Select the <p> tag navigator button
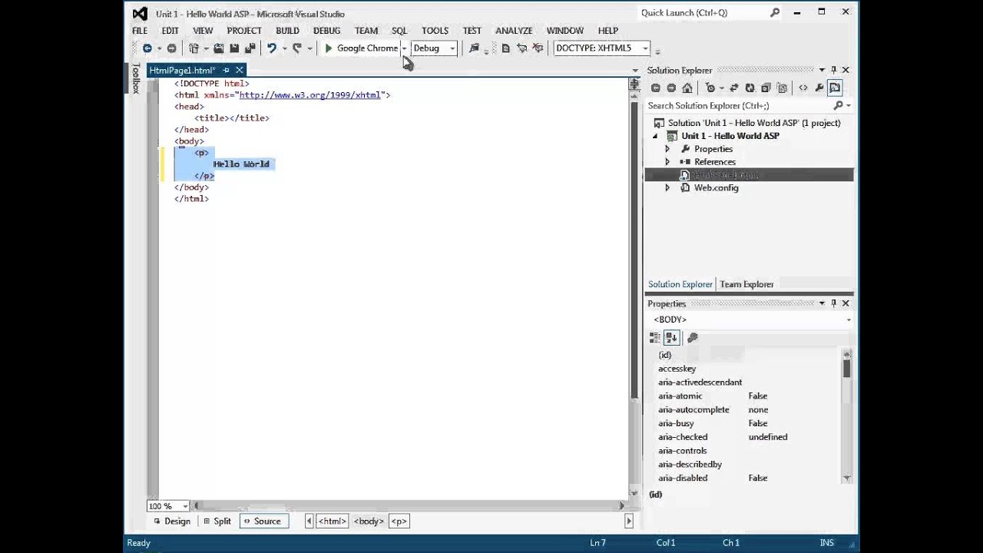The image size is (983, 553). pos(399,521)
